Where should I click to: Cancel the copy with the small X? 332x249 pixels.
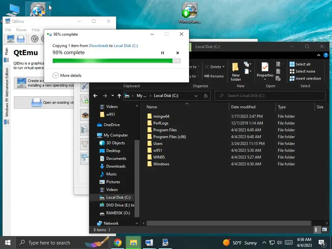click(x=178, y=53)
